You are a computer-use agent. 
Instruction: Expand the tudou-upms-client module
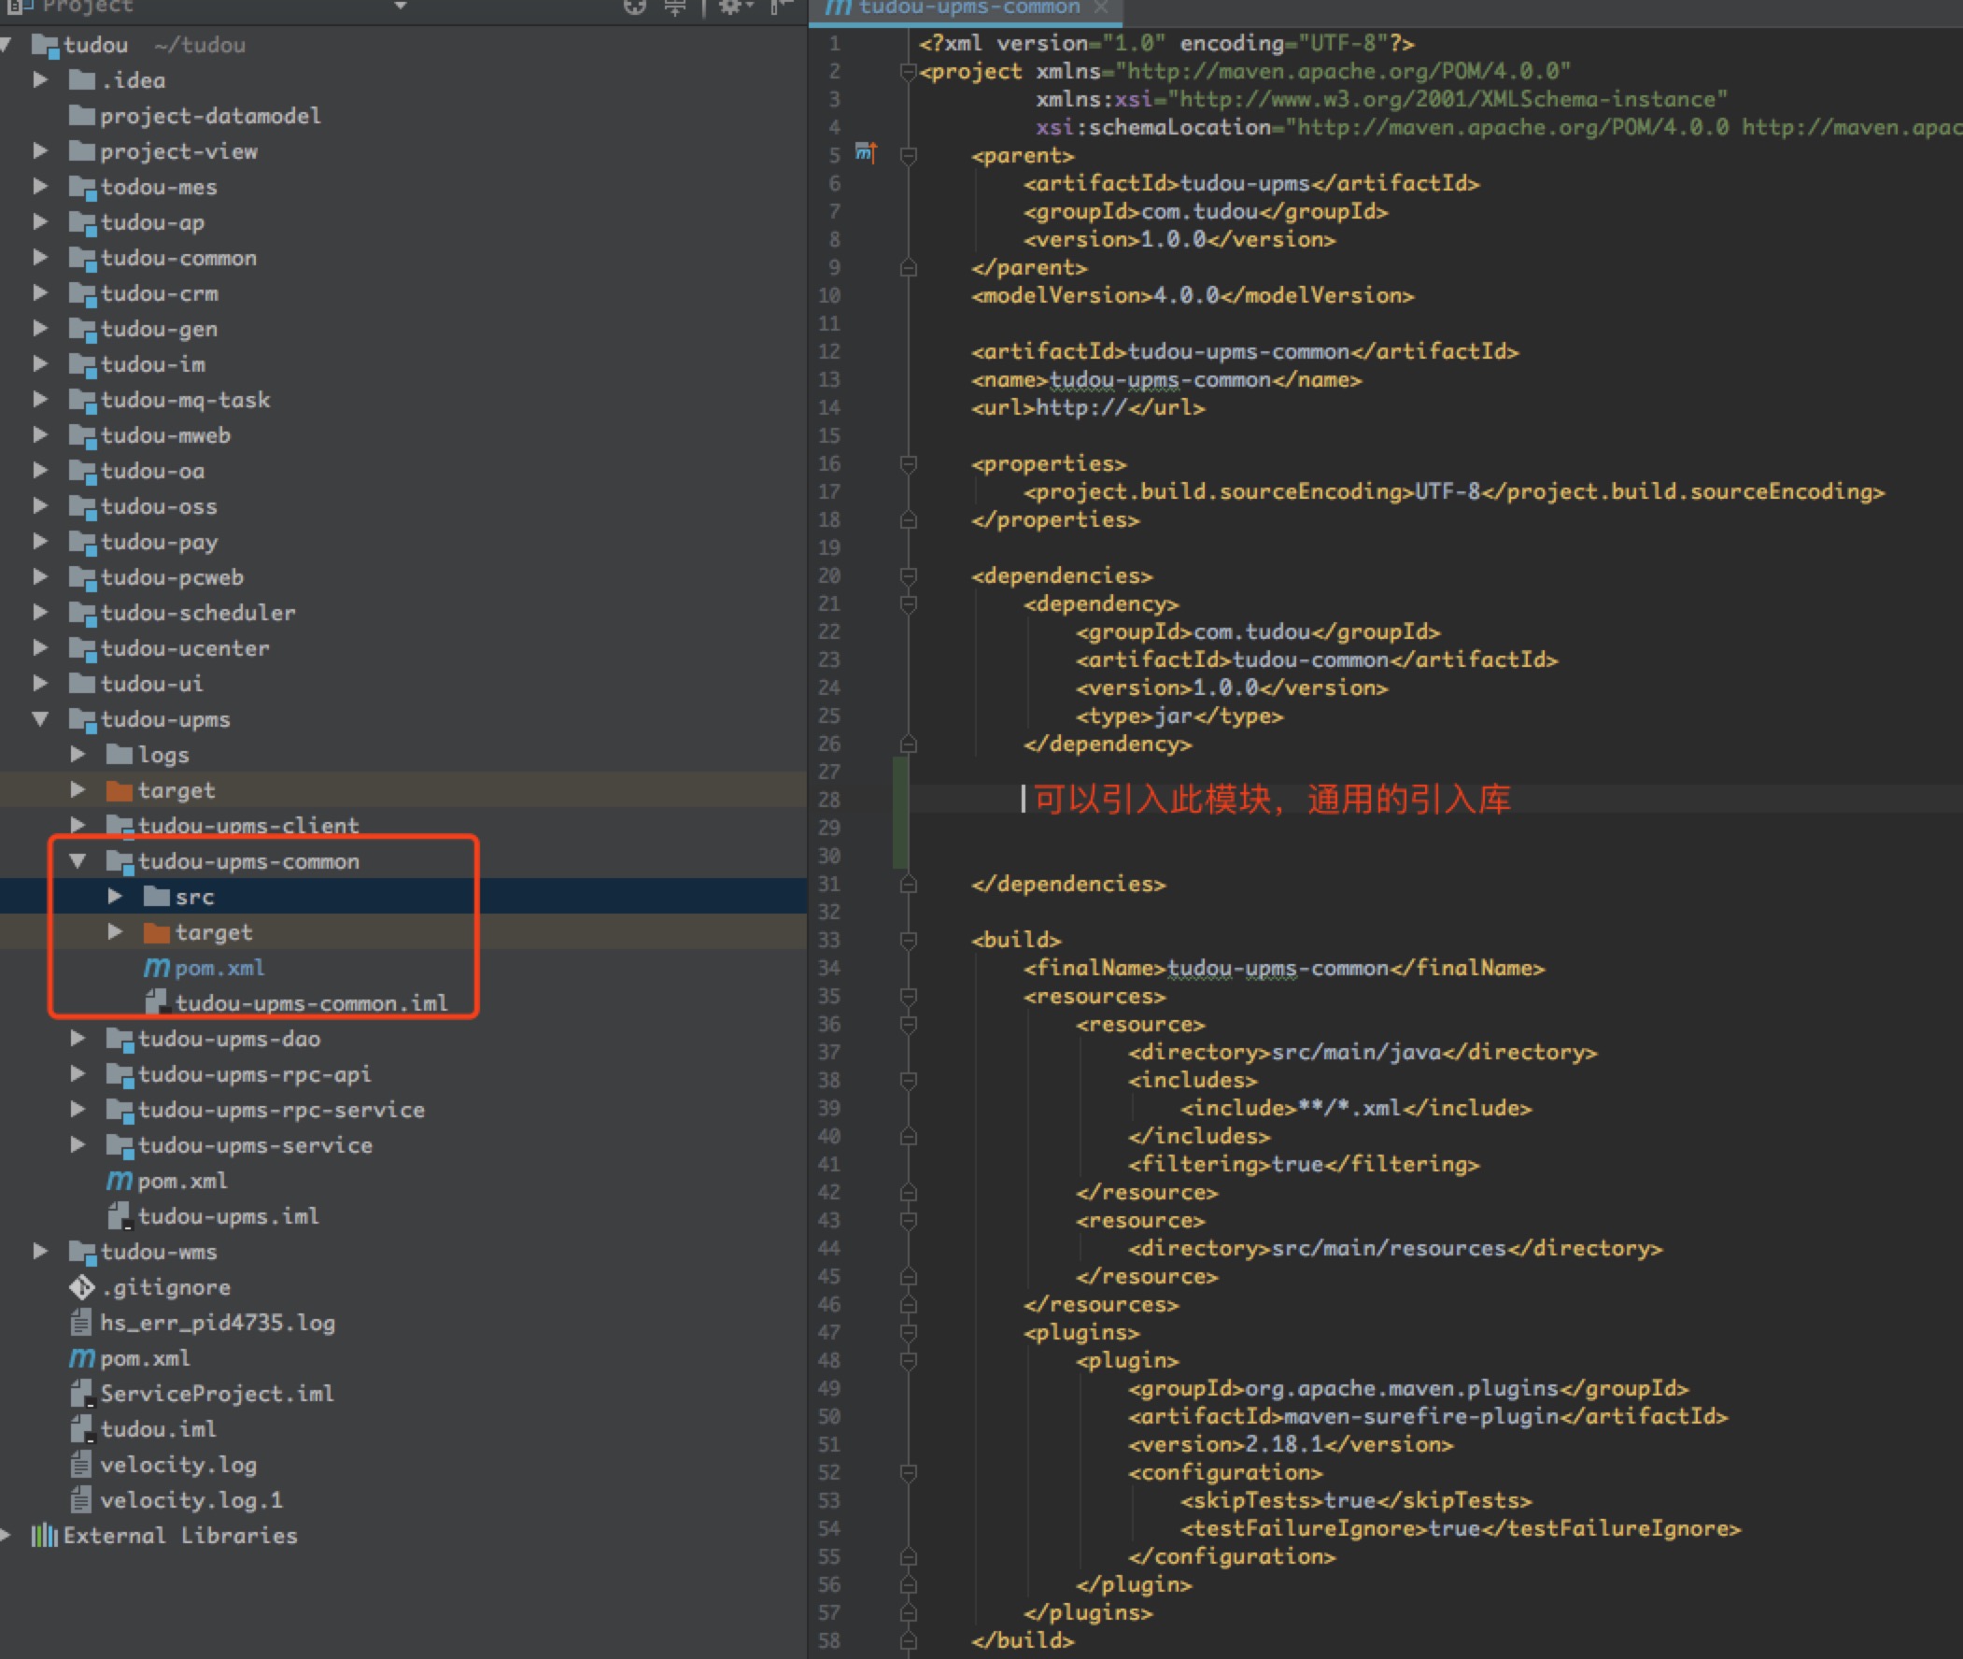[x=78, y=825]
